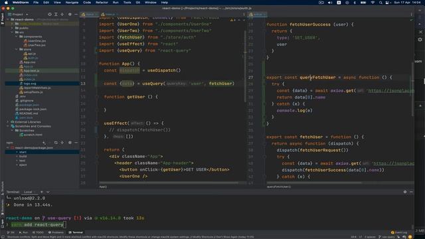The image size is (425, 239).
Task: Open the Project vertical tool window button
Action: point(3,19)
